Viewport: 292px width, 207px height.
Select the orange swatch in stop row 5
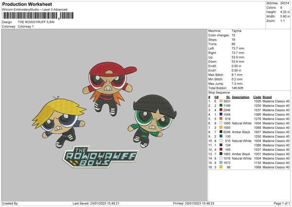pyautogui.click(x=221, y=119)
